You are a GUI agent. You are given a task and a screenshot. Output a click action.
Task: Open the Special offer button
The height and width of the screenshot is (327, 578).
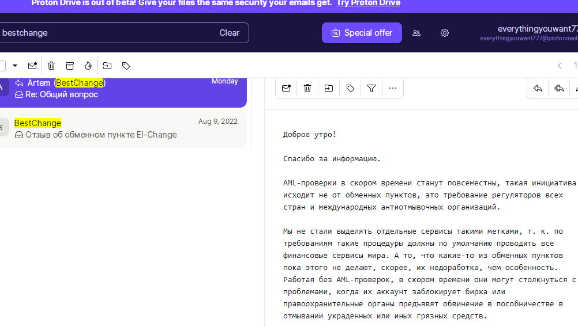coord(362,33)
